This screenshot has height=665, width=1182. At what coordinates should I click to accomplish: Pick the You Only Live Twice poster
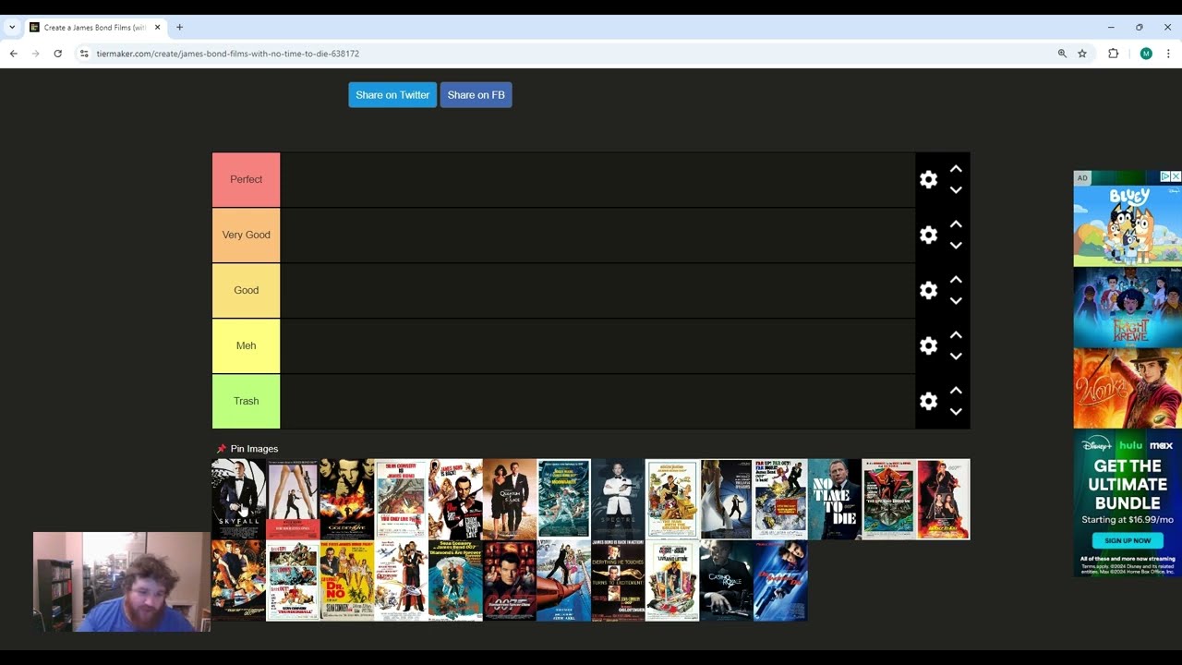pos(402,499)
